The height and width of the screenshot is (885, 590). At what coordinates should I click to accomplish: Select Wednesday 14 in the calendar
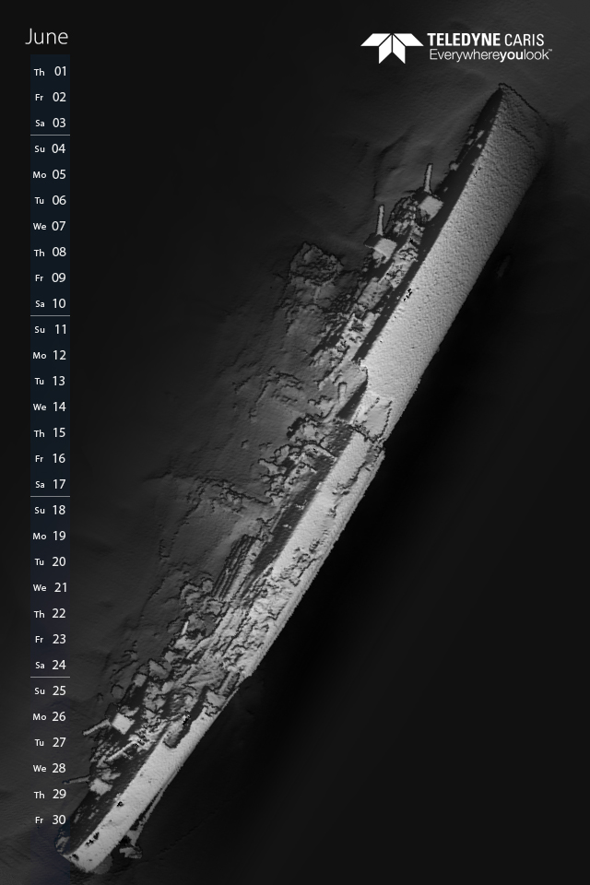(x=51, y=407)
